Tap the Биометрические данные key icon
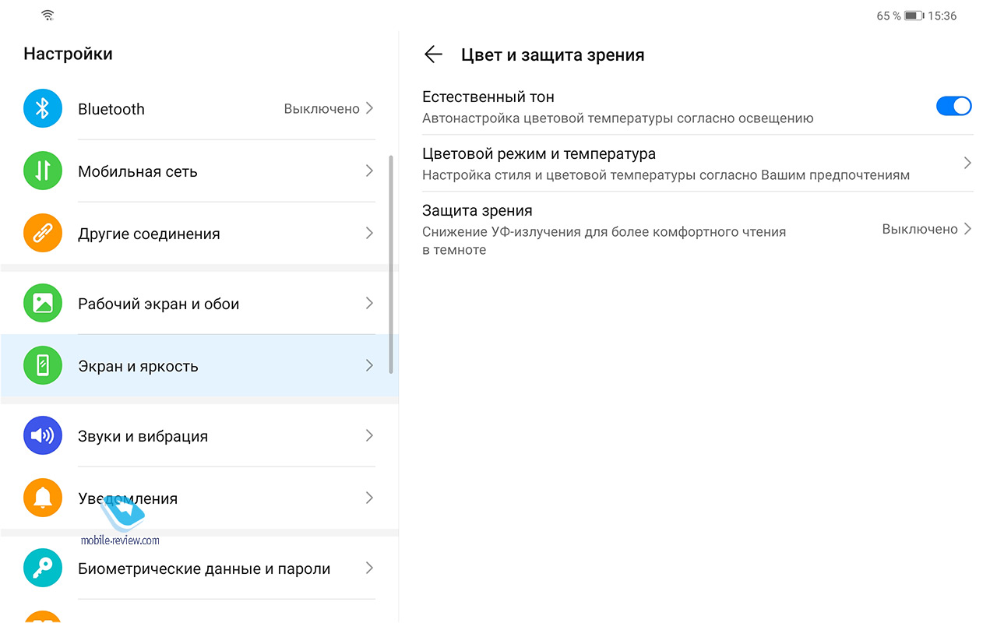The image size is (997, 623). (43, 568)
